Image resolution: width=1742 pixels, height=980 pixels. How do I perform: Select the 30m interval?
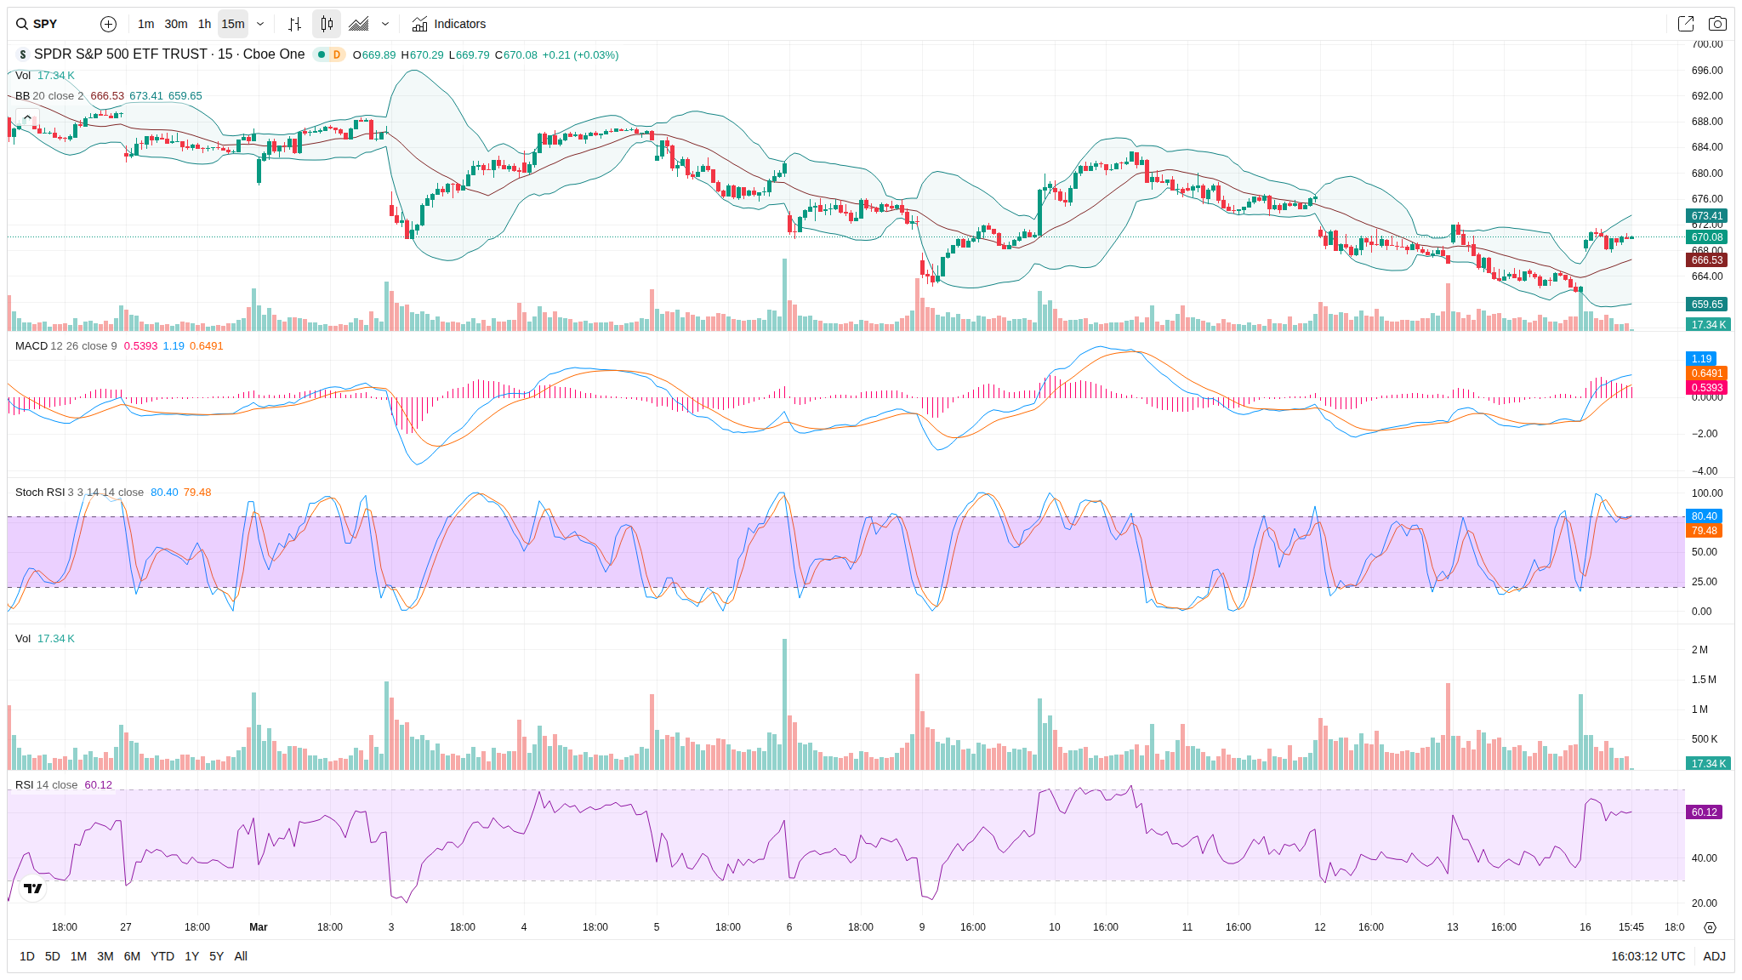point(176,24)
